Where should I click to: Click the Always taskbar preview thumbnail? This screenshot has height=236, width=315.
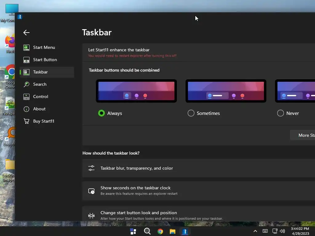coord(136,91)
